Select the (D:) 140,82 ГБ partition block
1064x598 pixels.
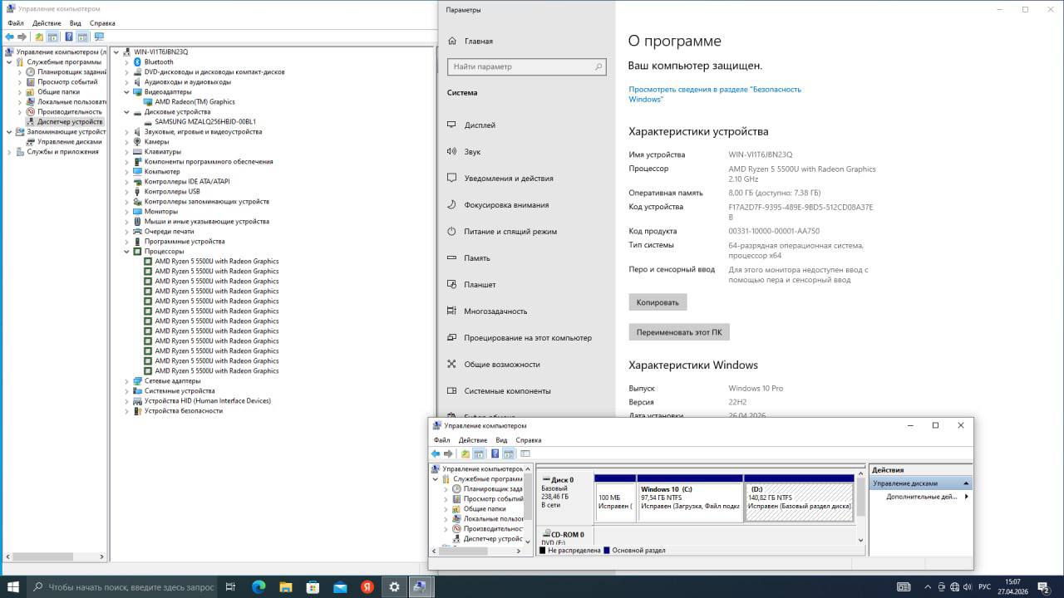(800, 498)
